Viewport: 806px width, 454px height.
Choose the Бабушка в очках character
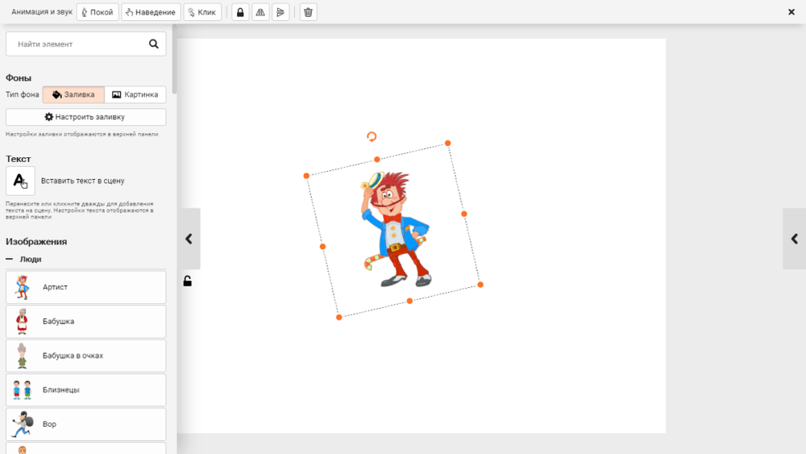[85, 356]
